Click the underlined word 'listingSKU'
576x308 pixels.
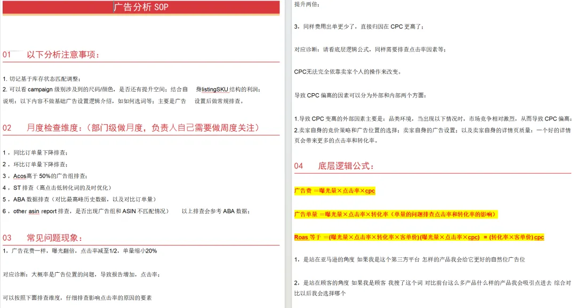214,89
